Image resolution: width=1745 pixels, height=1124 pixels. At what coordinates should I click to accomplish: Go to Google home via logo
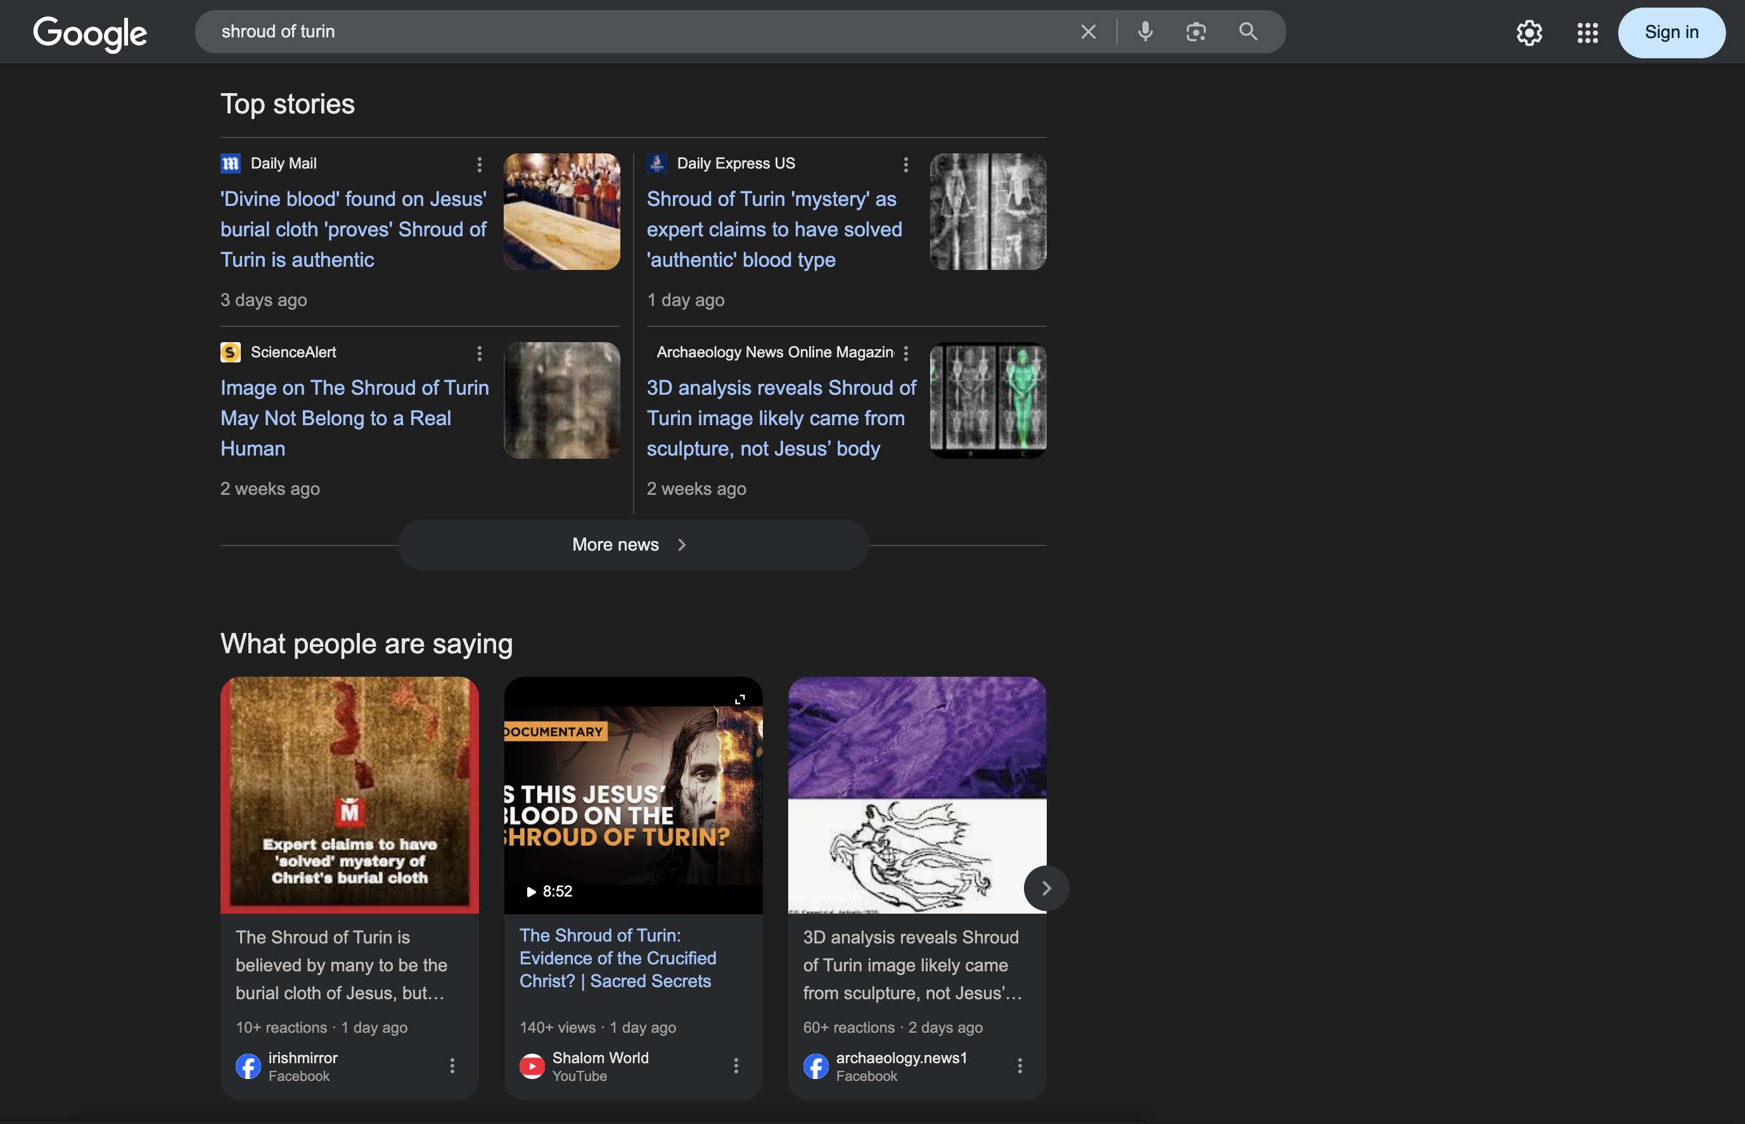90,34
